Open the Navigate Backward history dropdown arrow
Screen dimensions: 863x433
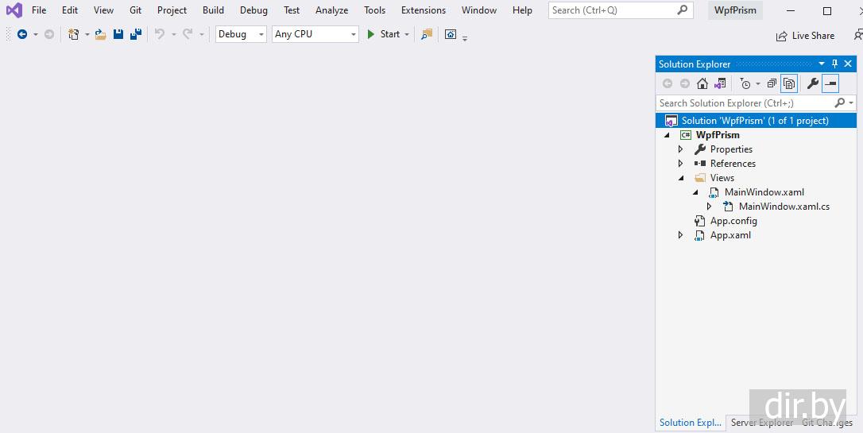point(36,34)
